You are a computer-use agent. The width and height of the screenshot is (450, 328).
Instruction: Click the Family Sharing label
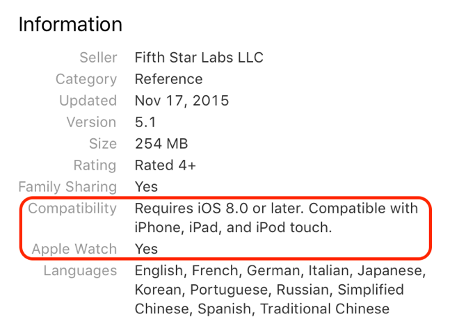pos(67,187)
